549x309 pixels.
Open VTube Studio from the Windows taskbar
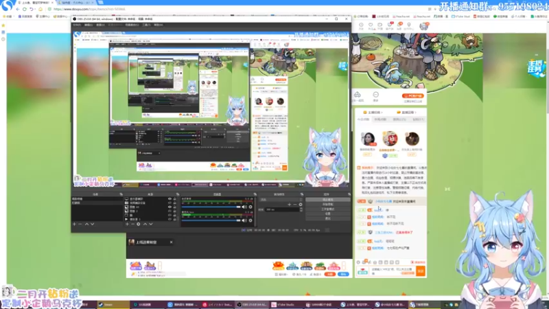point(285,304)
